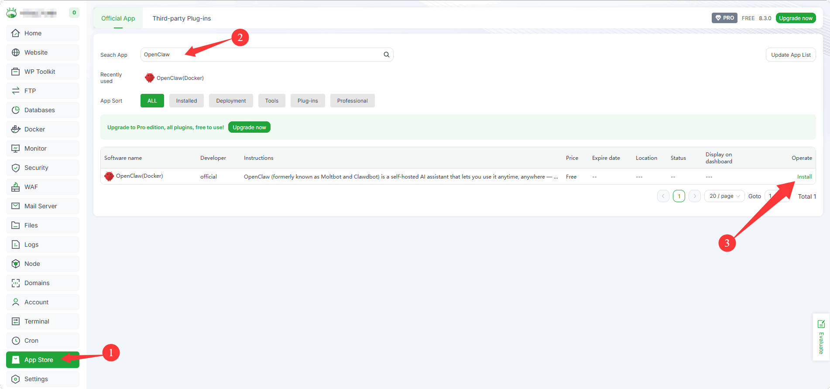
Task: Click the Databases icon
Action: click(x=16, y=110)
